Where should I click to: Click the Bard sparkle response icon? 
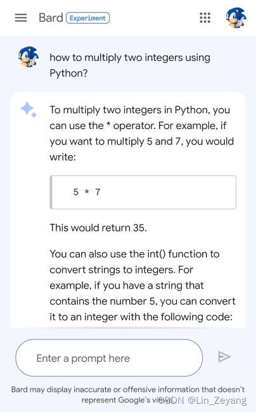(29, 109)
